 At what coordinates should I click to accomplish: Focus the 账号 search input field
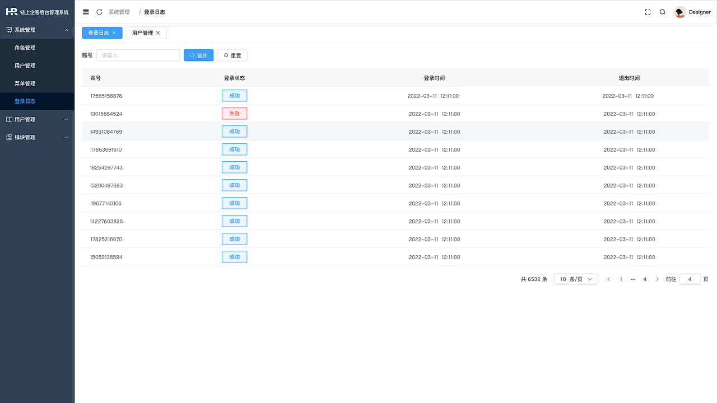[x=138, y=55]
